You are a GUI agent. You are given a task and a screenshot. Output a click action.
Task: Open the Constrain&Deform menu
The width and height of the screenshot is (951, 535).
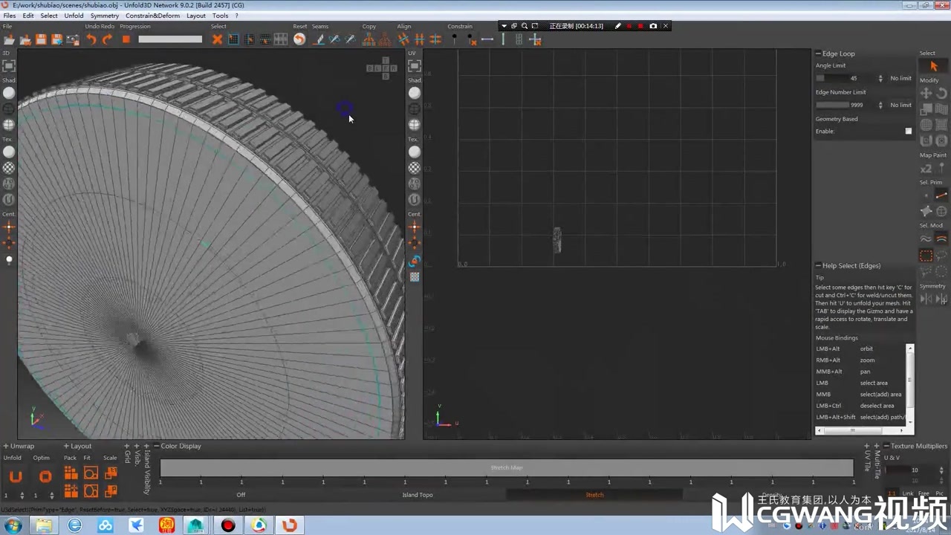click(152, 16)
